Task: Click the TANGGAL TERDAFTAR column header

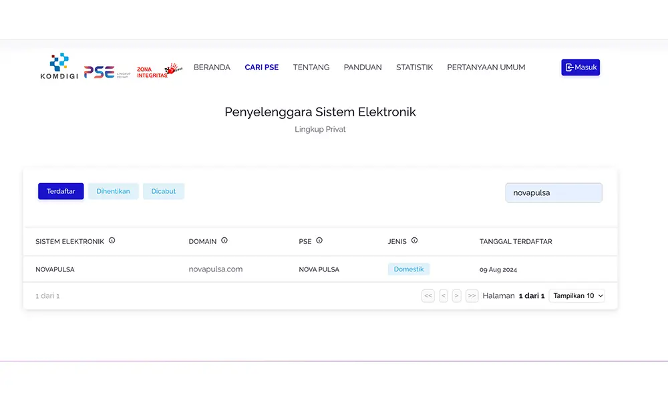Action: 516,242
